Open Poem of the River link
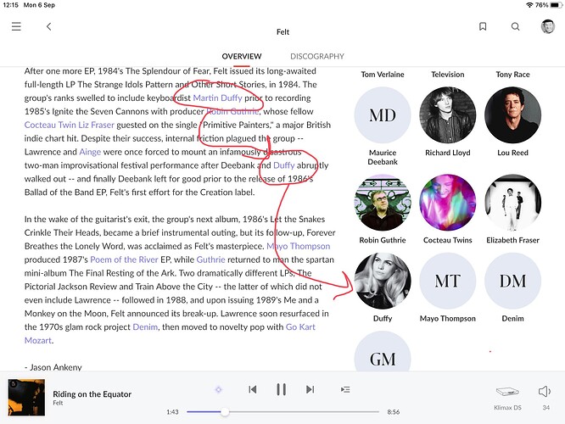The width and height of the screenshot is (565, 424). click(124, 259)
